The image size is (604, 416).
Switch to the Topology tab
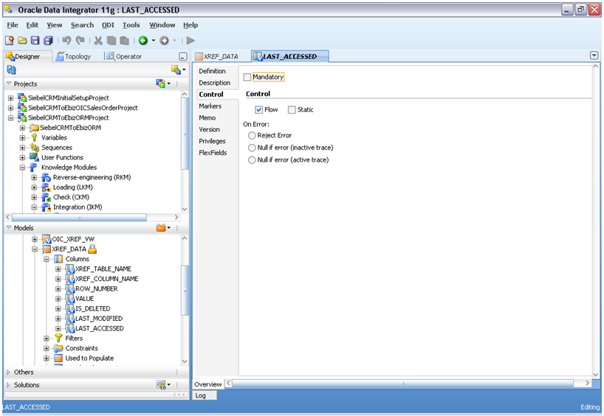[x=73, y=57]
